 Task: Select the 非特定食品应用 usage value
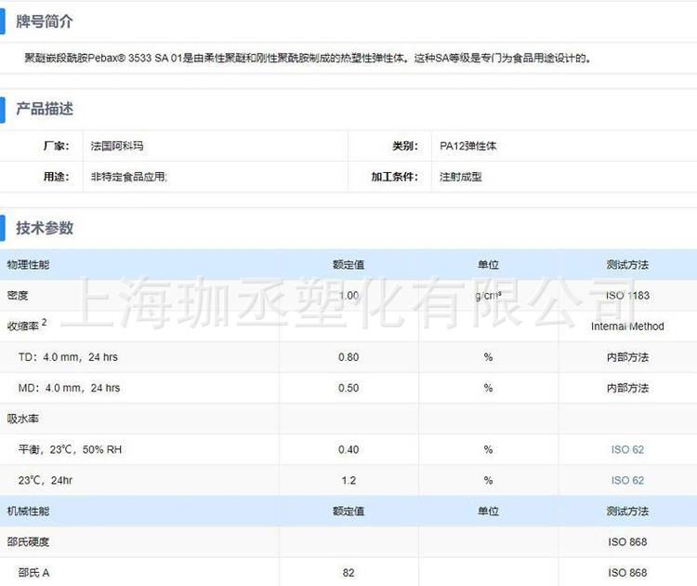tap(129, 177)
